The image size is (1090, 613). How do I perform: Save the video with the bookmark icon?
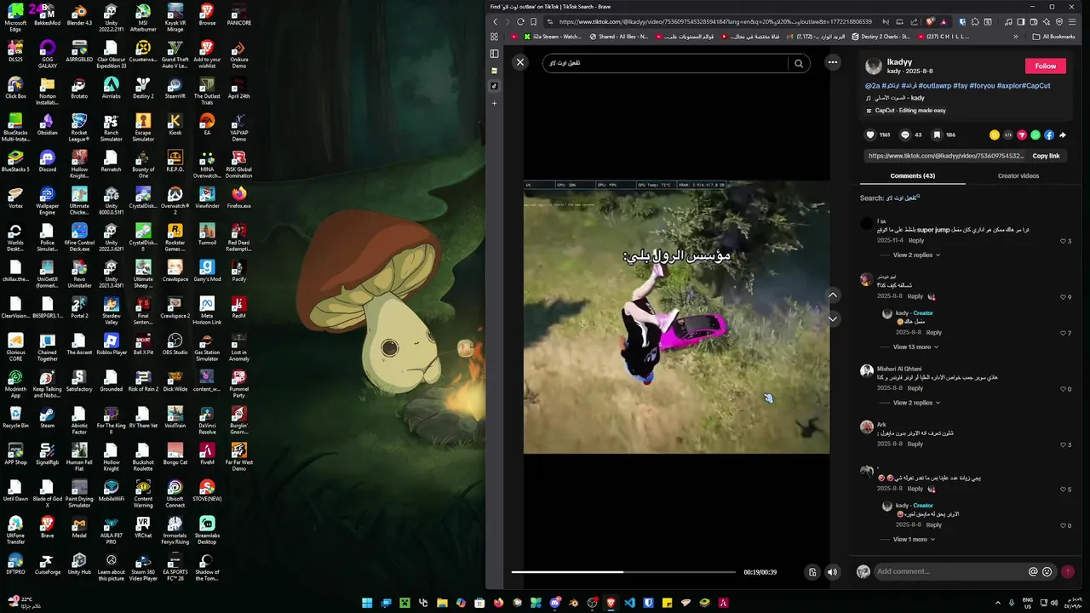tap(937, 135)
